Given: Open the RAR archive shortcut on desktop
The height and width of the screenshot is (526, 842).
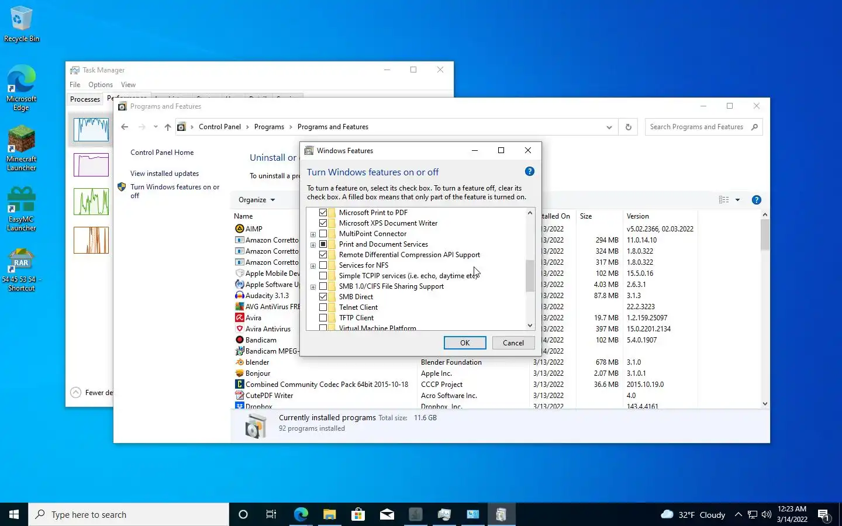Looking at the screenshot, I should (22, 270).
